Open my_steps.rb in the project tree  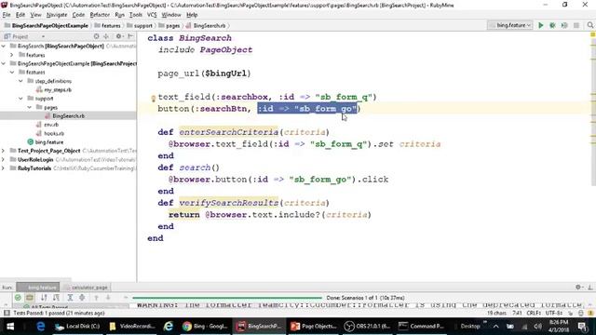[54, 90]
